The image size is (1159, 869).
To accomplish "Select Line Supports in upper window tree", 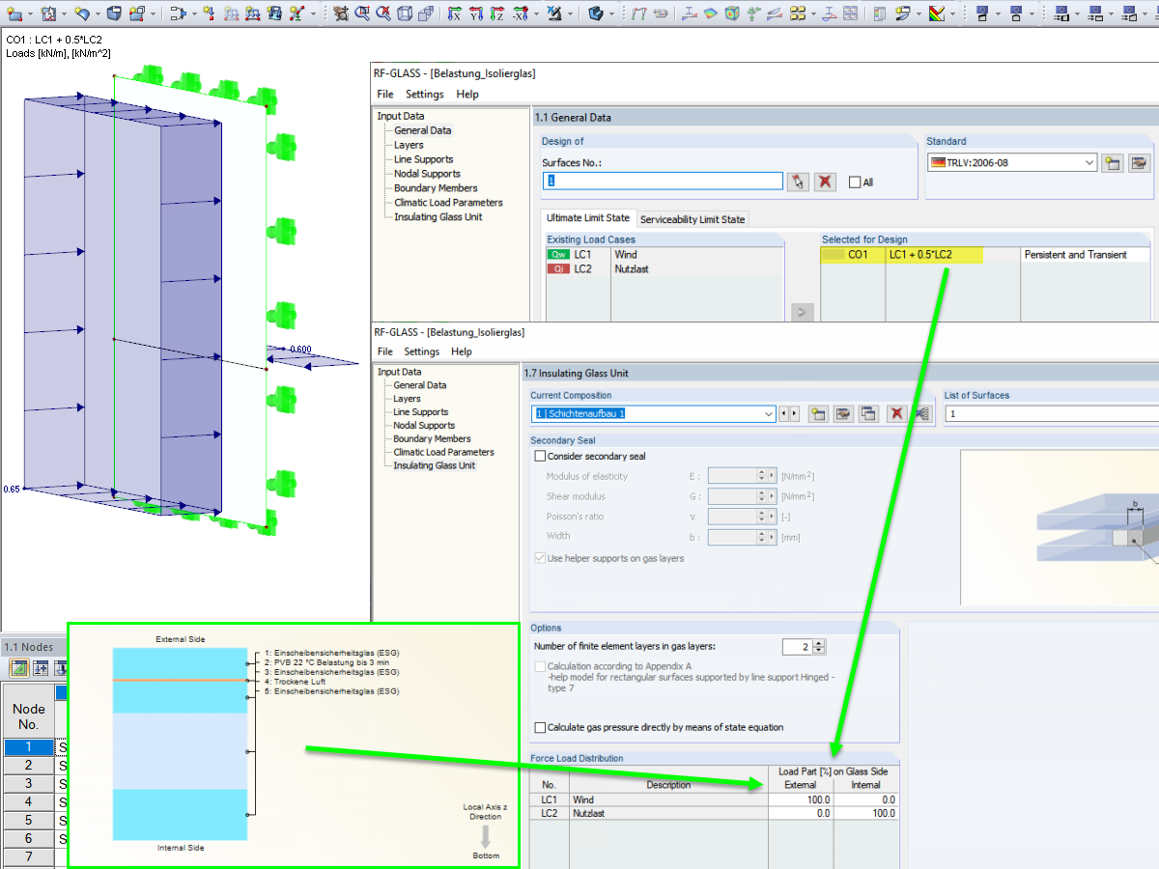I will click(423, 159).
